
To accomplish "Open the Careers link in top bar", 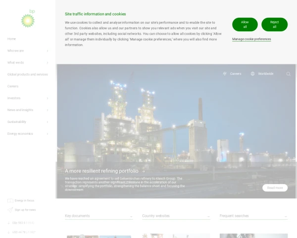I will tap(236, 74).
